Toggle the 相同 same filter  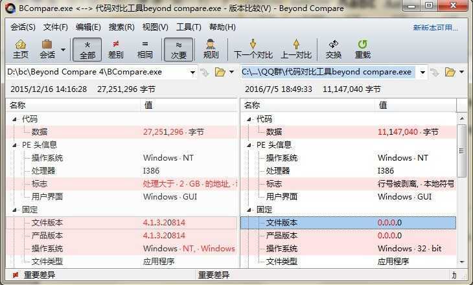click(144, 49)
